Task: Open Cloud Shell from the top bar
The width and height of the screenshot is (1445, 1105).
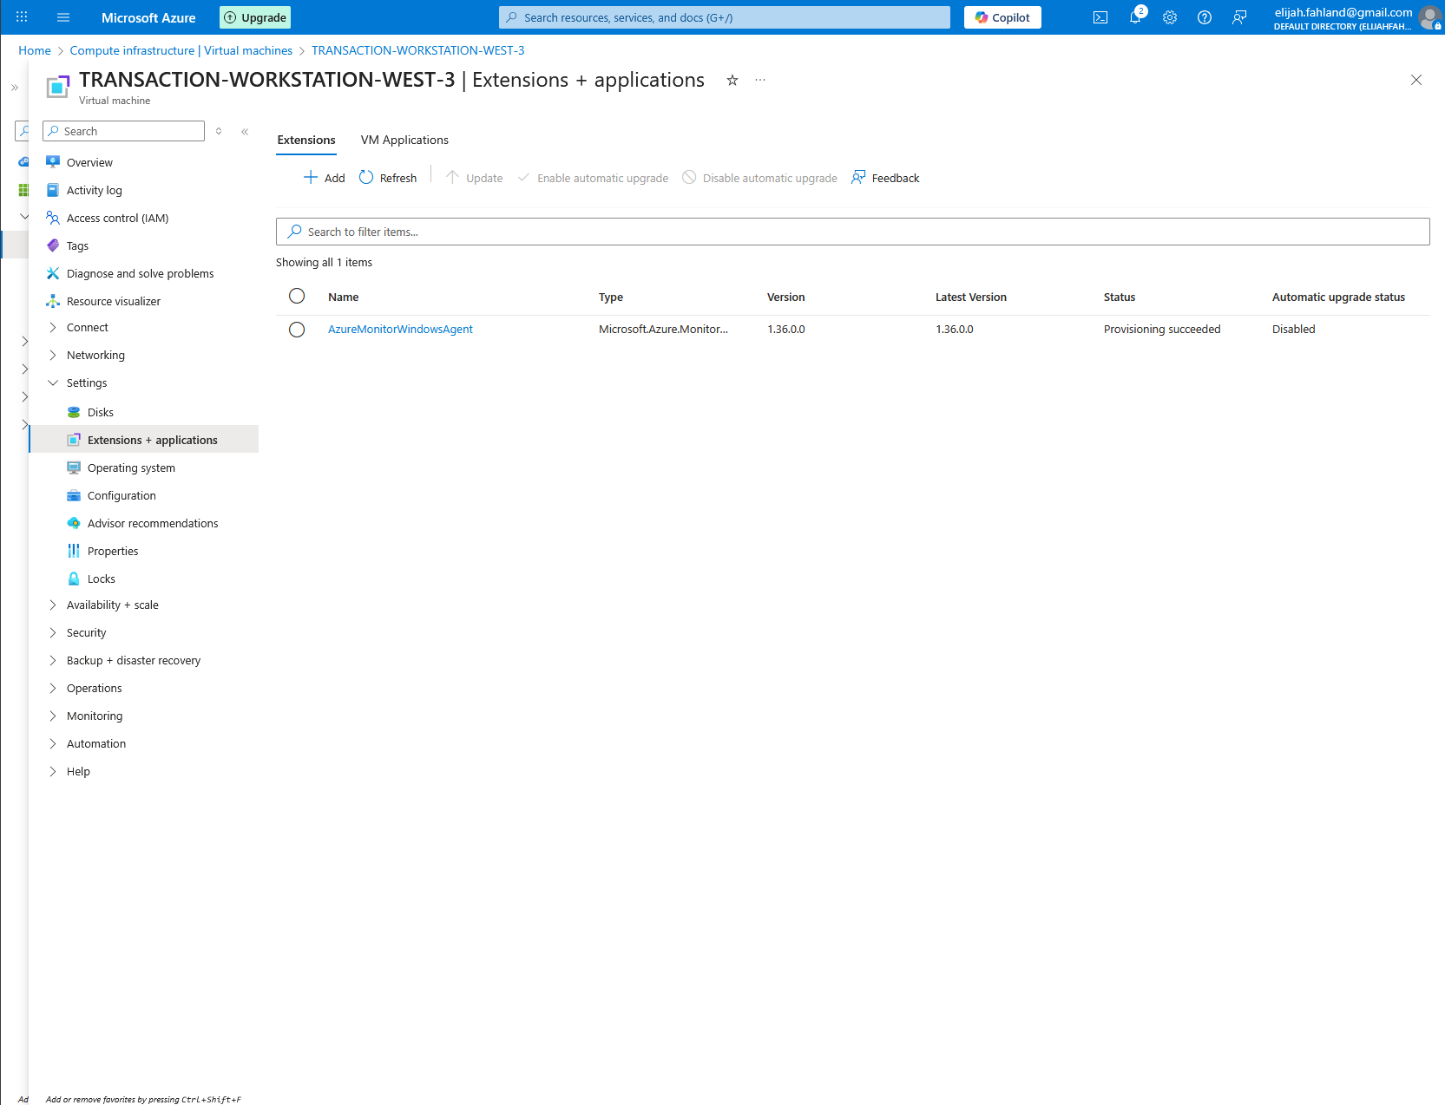Action: pyautogui.click(x=1100, y=17)
